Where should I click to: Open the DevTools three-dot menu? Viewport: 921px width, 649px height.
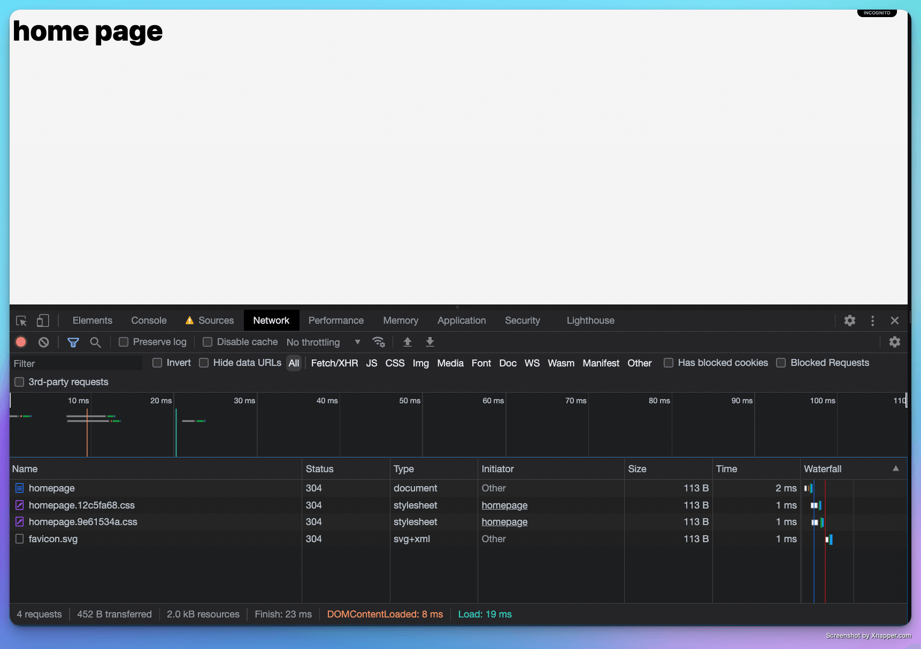(x=873, y=320)
